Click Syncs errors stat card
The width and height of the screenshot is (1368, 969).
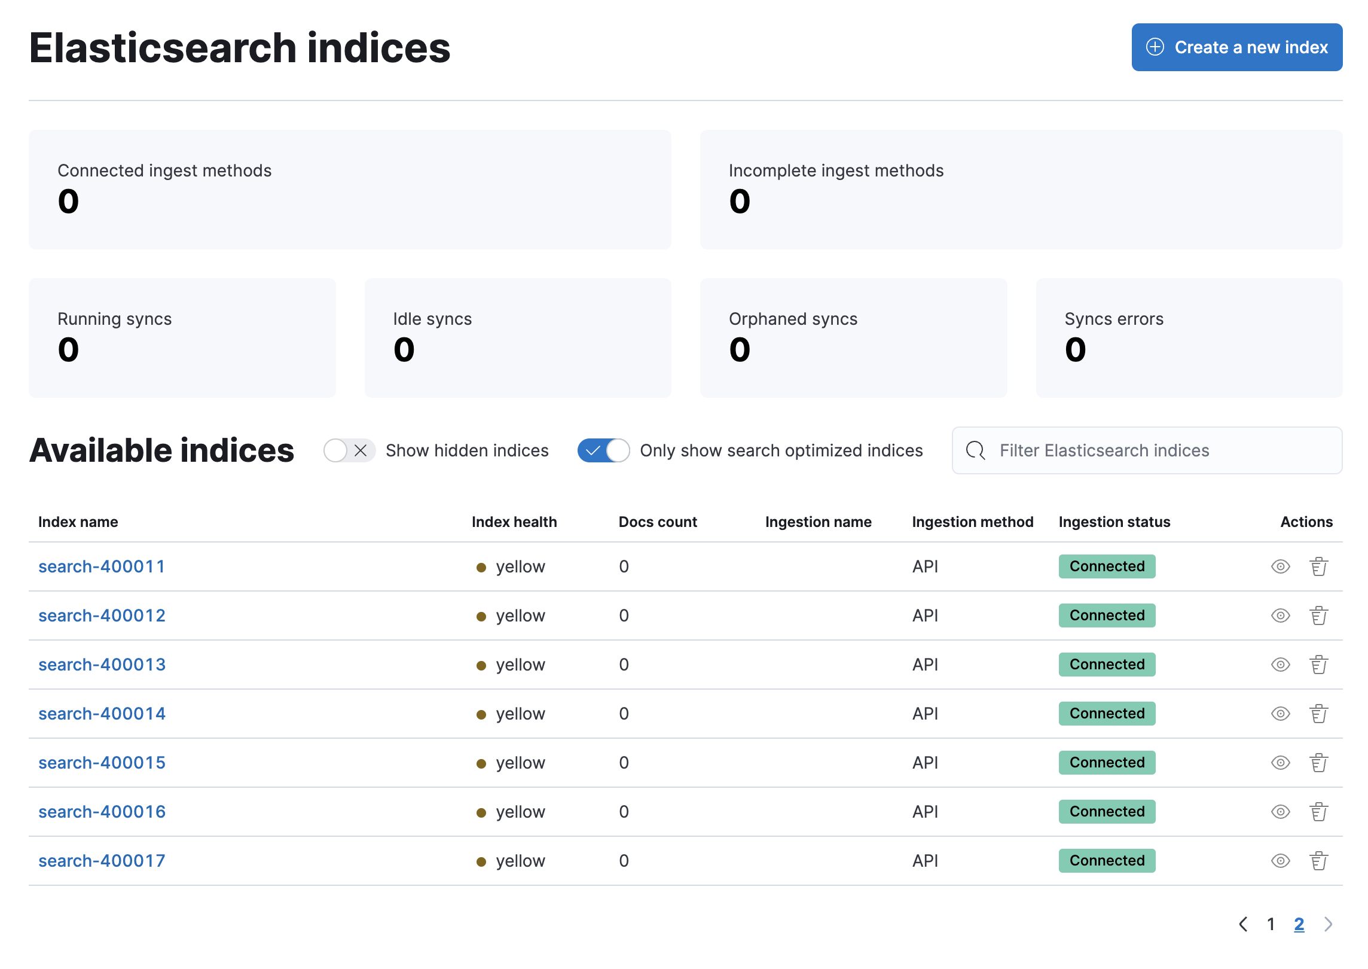pos(1189,338)
